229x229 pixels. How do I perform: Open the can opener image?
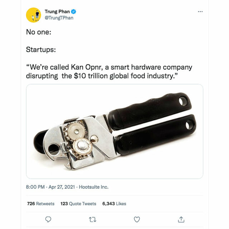[114, 131]
